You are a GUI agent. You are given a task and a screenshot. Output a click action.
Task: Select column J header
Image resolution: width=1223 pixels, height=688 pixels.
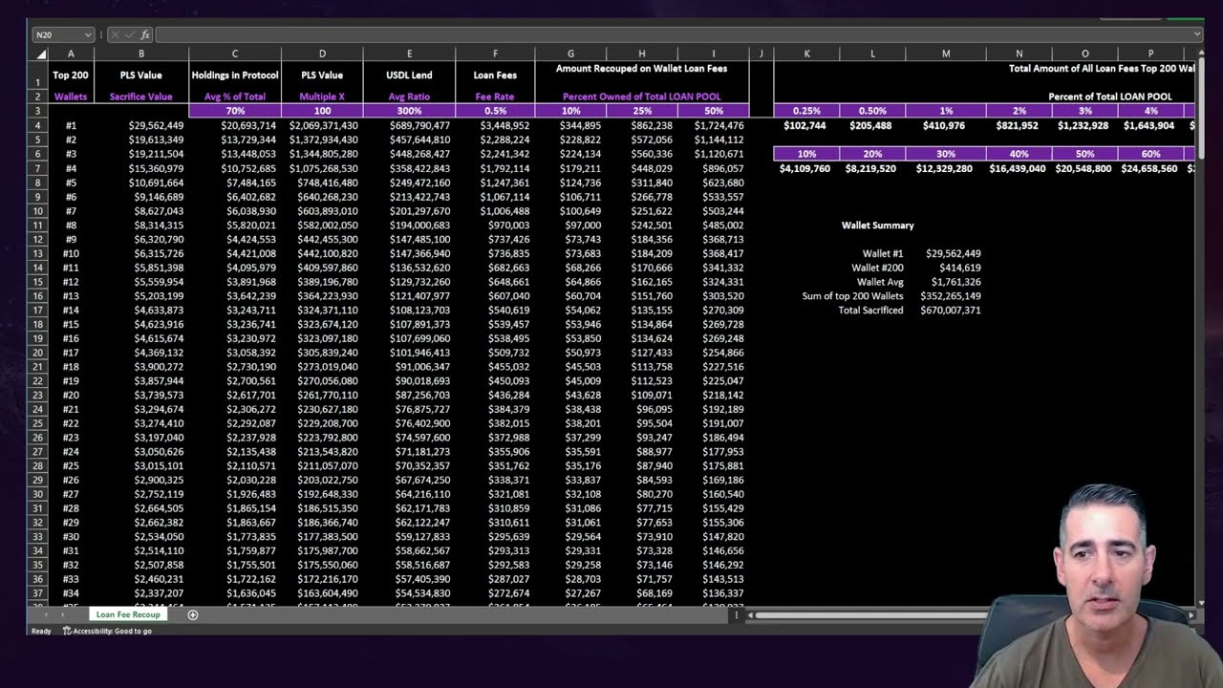point(761,54)
